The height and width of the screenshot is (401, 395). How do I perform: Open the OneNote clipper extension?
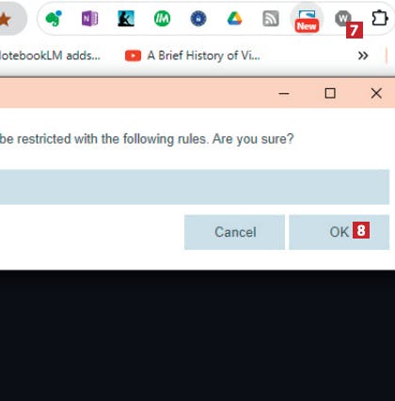[x=89, y=19]
